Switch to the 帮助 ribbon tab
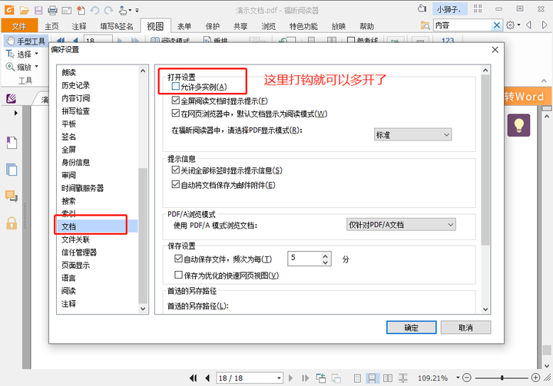Image resolution: width=553 pixels, height=386 pixels. 367,26
